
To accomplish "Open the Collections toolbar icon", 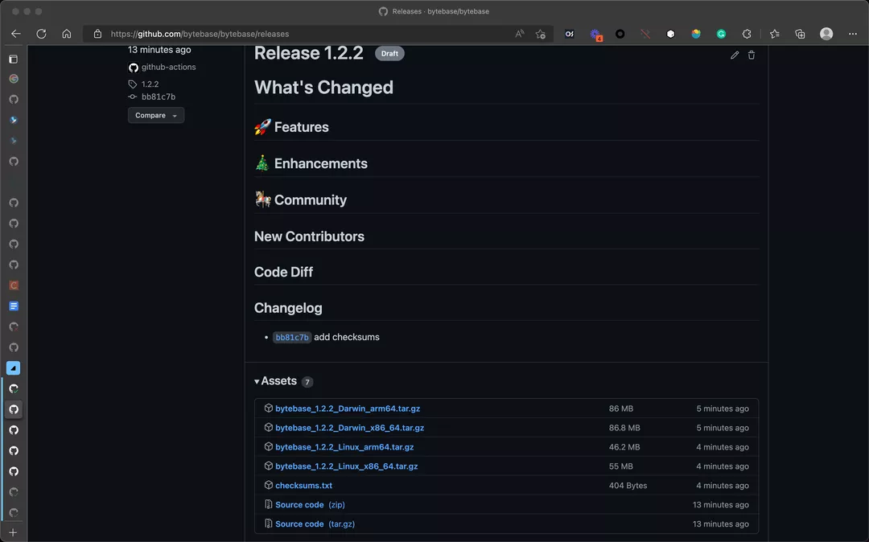I will [x=800, y=34].
